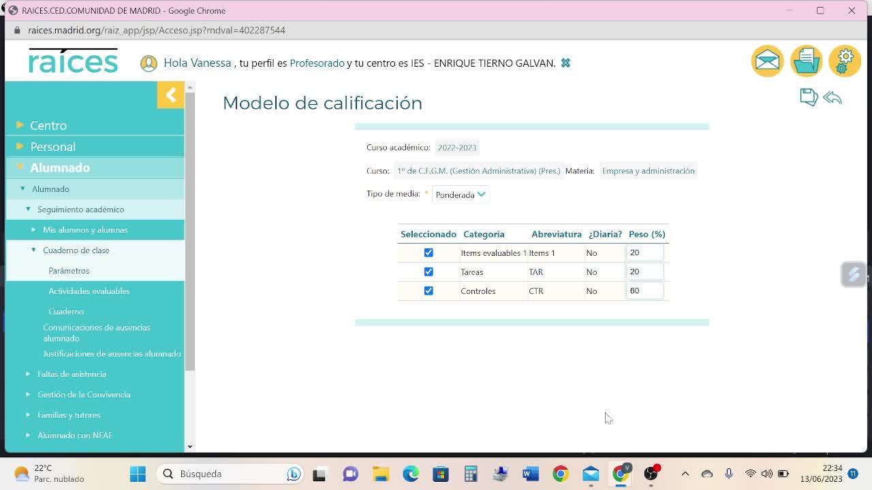
Task: Open the clock and date in taskbar
Action: pyautogui.click(x=822, y=474)
